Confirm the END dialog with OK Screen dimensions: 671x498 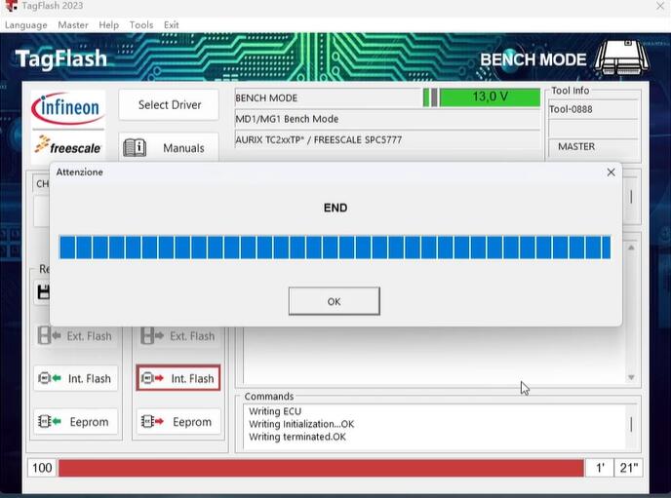(334, 301)
